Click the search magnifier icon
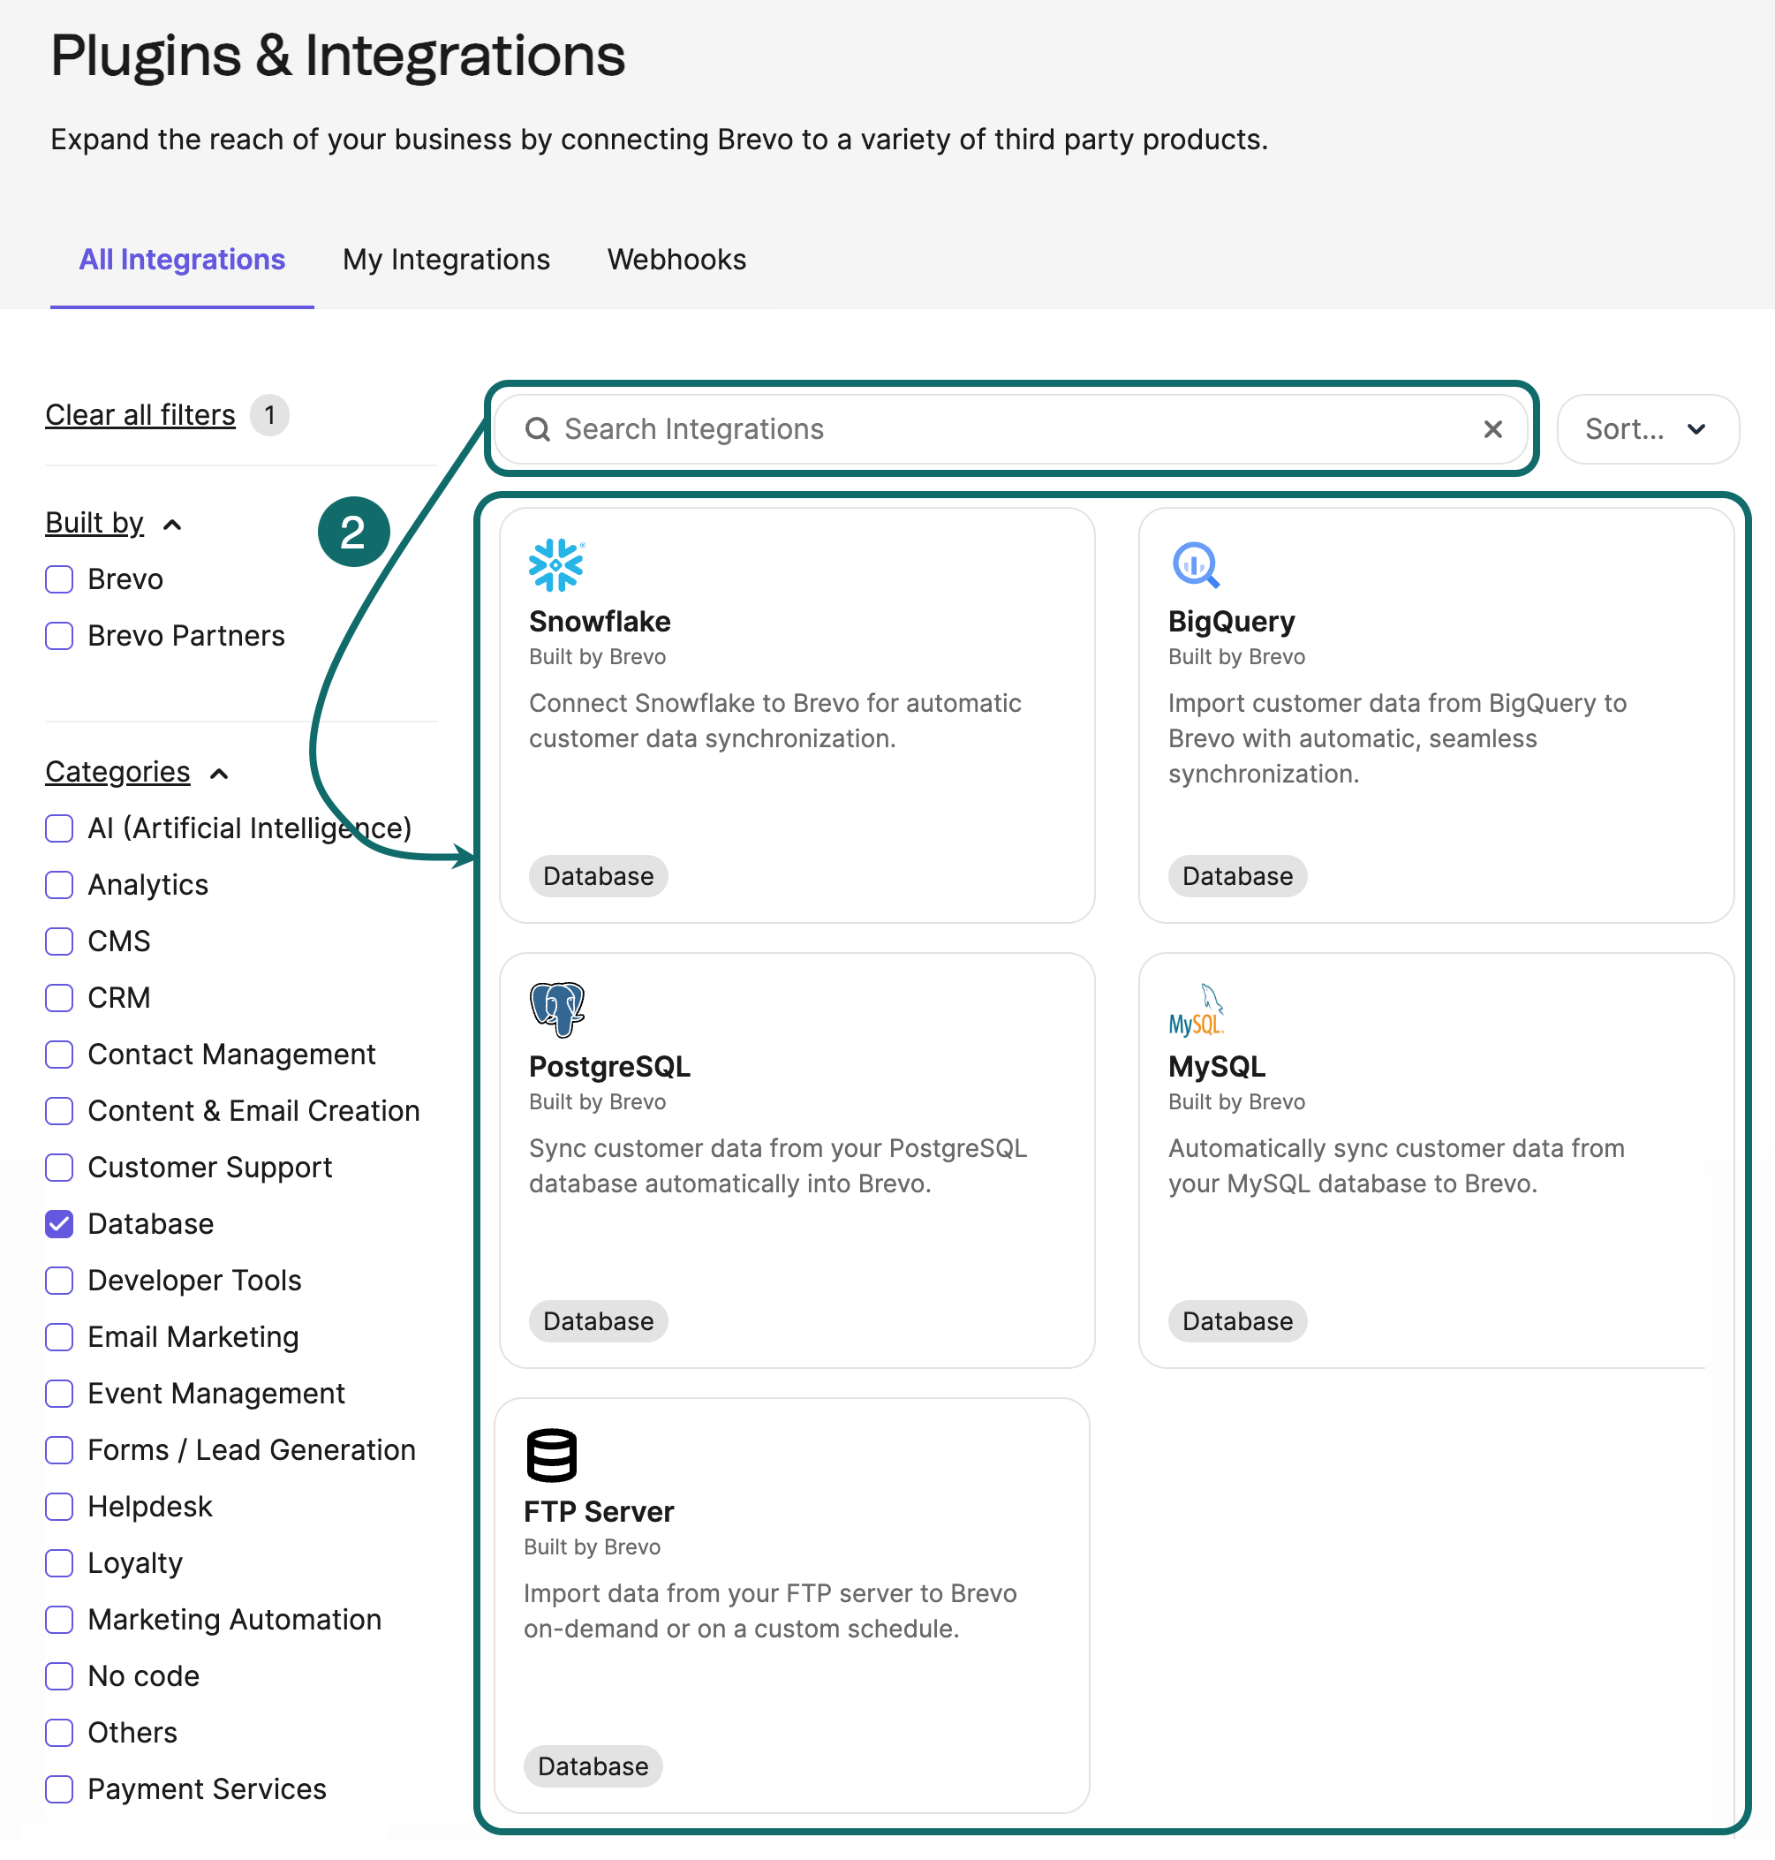Image resolution: width=1775 pixels, height=1860 pixels. pos(538,428)
